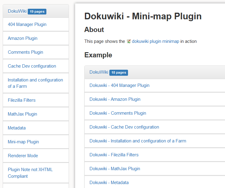The height and width of the screenshot is (188, 225).
Task: Open Dokuwiki - Installation and configuration of a Farm
Action: click(138, 141)
